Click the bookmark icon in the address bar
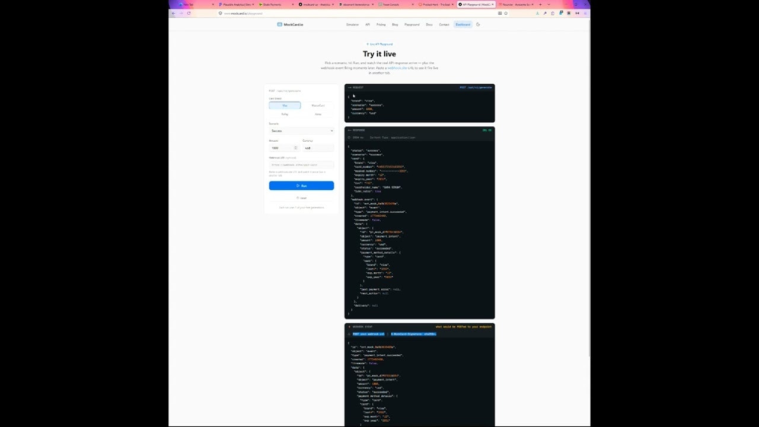This screenshot has width=759, height=427. pos(506,13)
